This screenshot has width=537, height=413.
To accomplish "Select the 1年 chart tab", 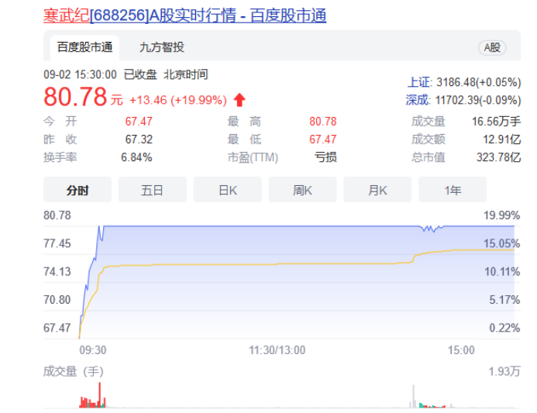I will coord(453,190).
